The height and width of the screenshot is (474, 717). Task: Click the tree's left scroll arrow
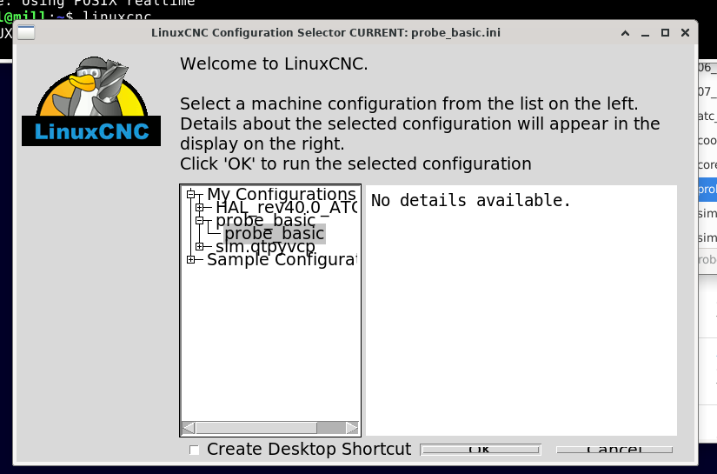point(189,428)
